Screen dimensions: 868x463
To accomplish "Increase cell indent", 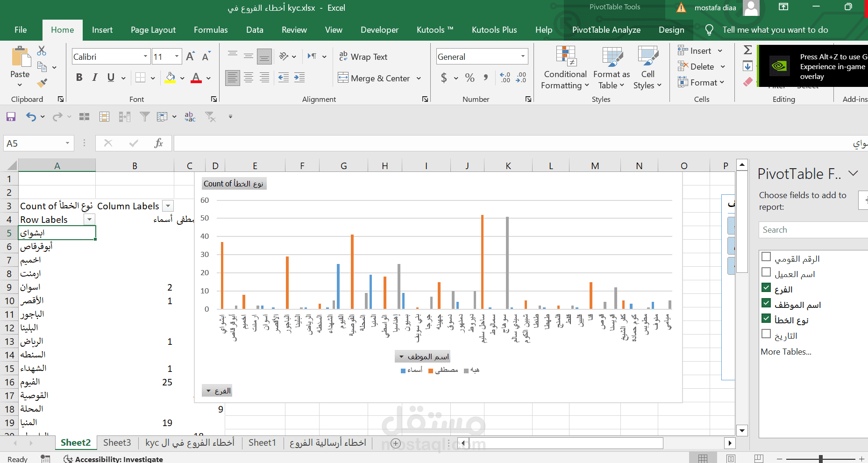I will [x=299, y=78].
